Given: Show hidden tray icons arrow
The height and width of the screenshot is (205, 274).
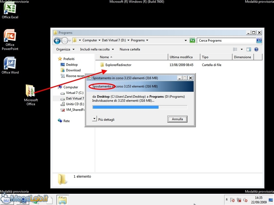Looking at the screenshot, I should 227,200.
